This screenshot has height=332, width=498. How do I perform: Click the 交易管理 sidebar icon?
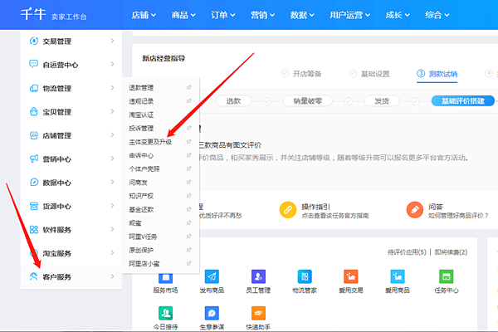tap(34, 41)
